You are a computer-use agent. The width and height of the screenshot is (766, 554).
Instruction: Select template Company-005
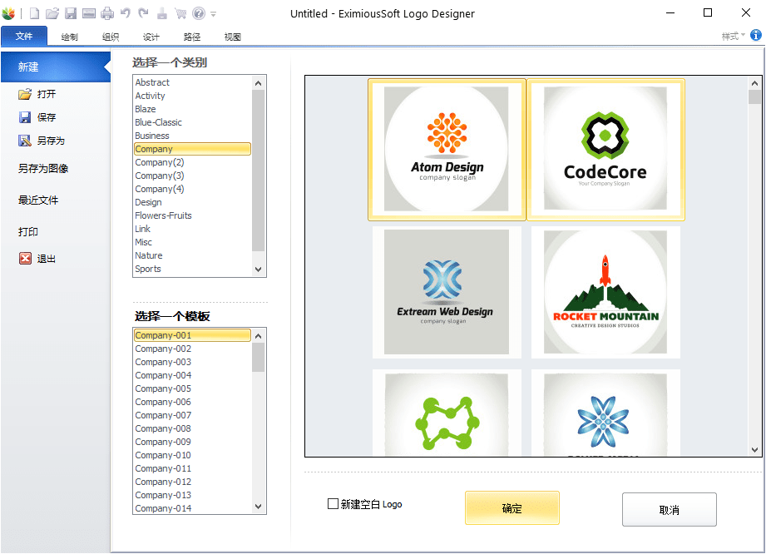[x=192, y=388]
